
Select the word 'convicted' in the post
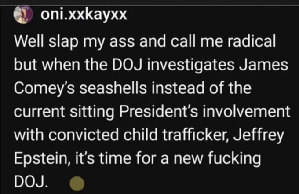(x=84, y=135)
